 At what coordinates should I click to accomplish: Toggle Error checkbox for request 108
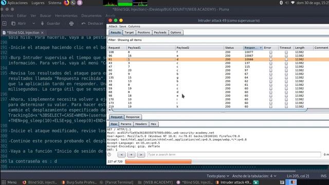coord(271,52)
